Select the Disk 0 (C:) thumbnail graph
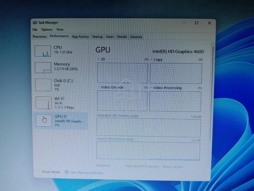The width and height of the screenshot is (254, 191). [x=43, y=85]
